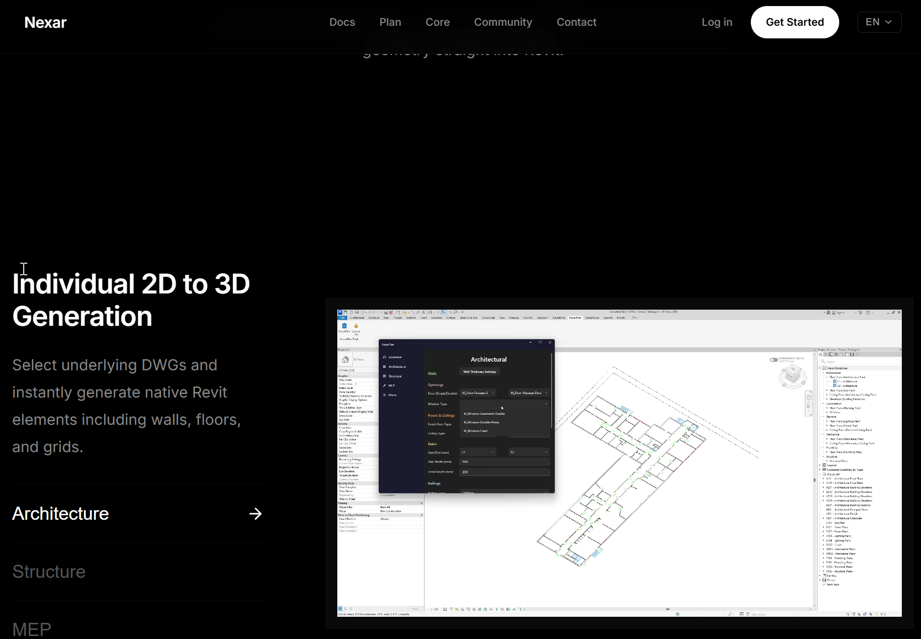Click the License Info lock icon in Revit
Image resolution: width=921 pixels, height=639 pixels.
pyautogui.click(x=356, y=326)
